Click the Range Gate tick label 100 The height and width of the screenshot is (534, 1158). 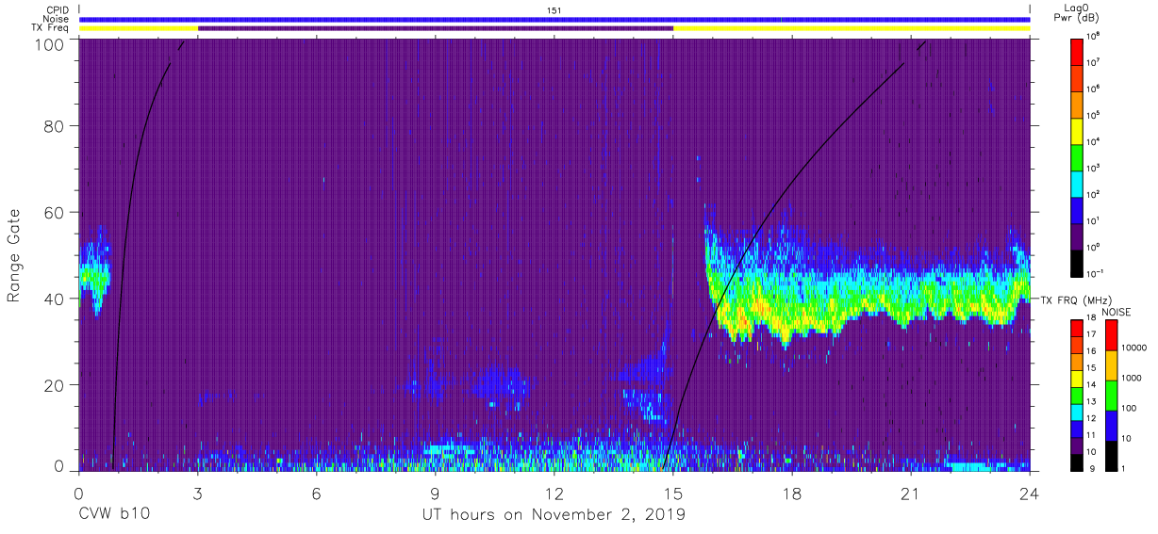[47, 44]
